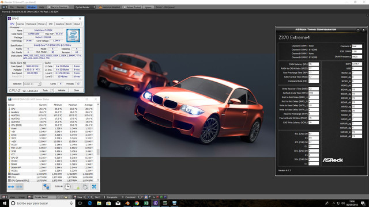Open Task View from the taskbar

coord(80,203)
